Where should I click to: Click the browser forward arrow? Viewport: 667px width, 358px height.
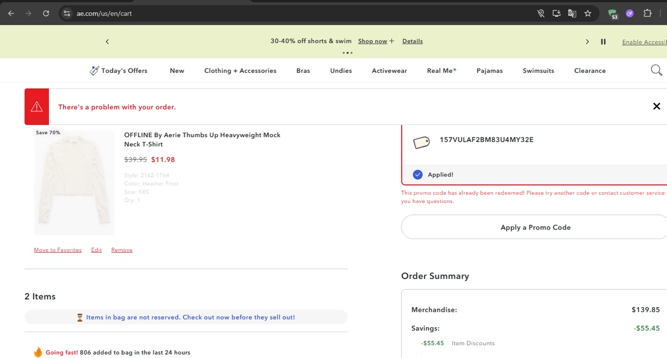point(28,13)
